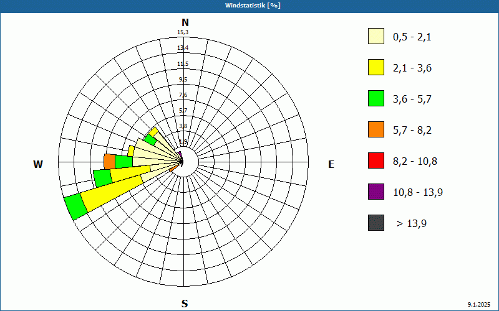Click the 15,3 ring scale value
This screenshot has width=499, height=311.
(x=183, y=32)
